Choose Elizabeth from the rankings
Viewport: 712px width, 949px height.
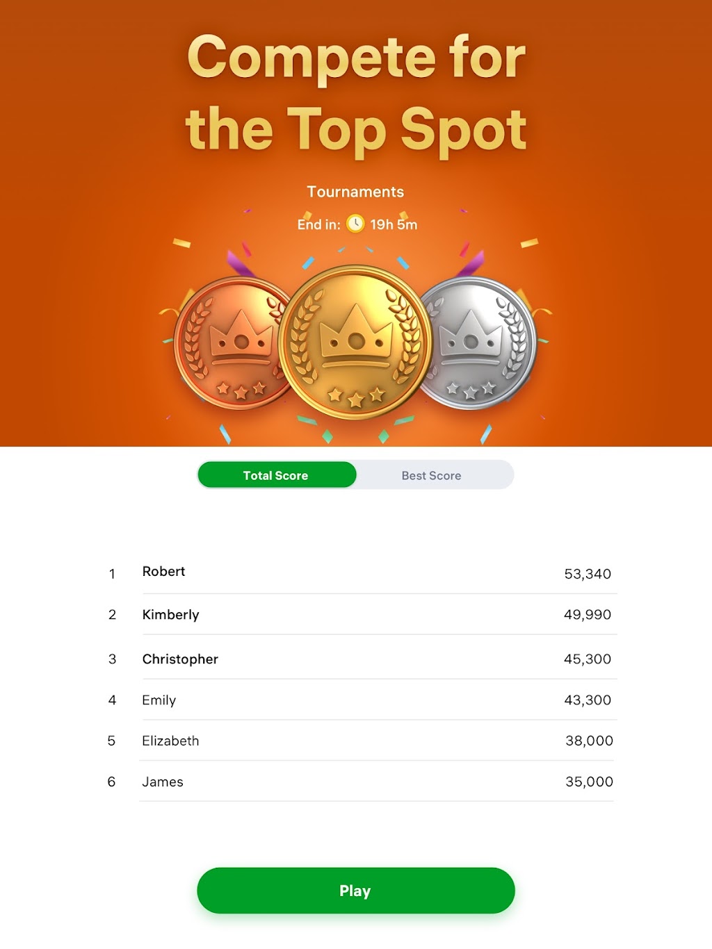[170, 741]
